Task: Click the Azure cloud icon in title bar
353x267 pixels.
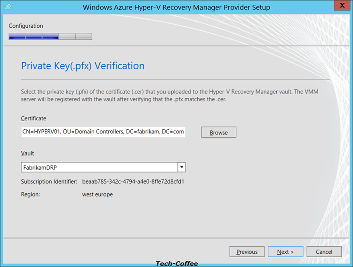Action: (x=8, y=7)
